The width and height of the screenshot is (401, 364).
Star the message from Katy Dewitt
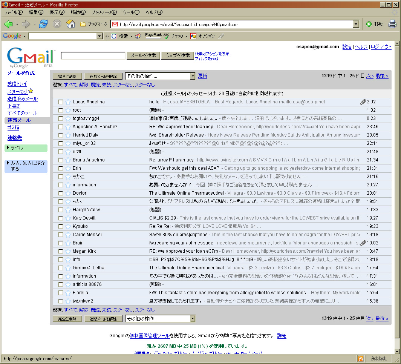[68, 218]
